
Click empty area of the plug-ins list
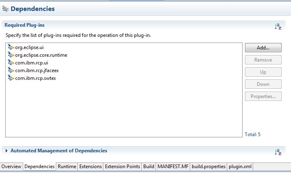pos(122,109)
